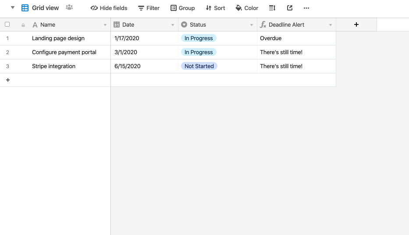Select the date cell '1/17/2020'
The image size is (409, 235).
(x=145, y=38)
